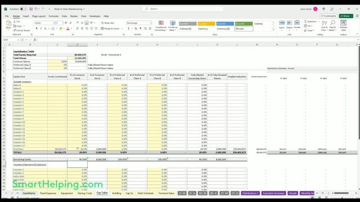
Task: Click the Insert Function fx icon
Action: point(35,40)
